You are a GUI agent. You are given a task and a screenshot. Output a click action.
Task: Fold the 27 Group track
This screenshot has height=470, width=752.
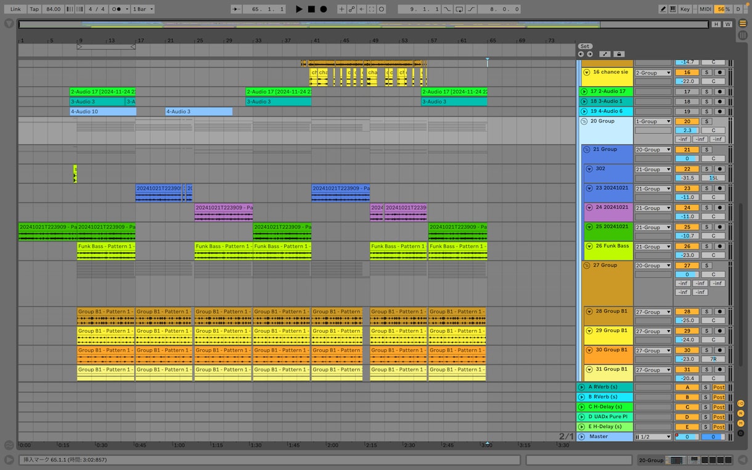pos(587,265)
